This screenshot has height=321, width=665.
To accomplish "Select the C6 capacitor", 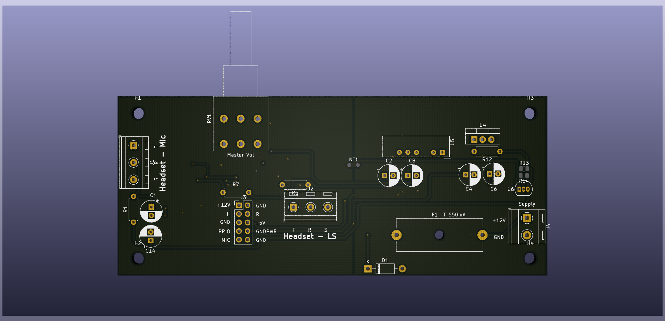I will point(494,174).
